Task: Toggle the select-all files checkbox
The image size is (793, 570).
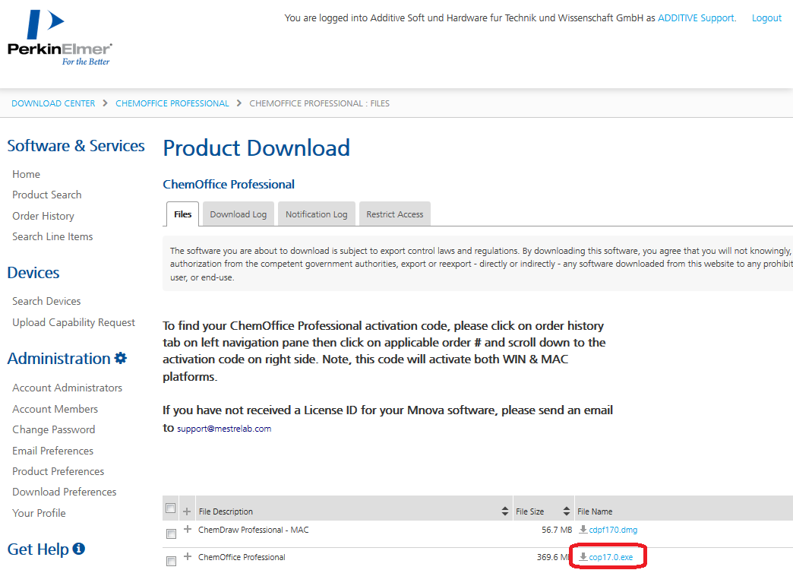Action: [x=170, y=508]
